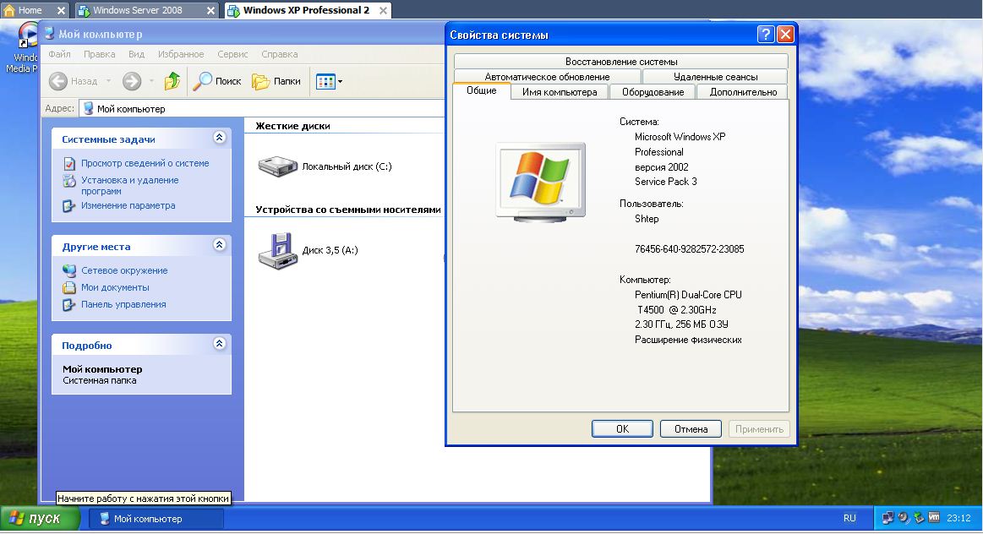
Task: Click product ID 76456-640-9282572-23085 text
Action: click(690, 249)
